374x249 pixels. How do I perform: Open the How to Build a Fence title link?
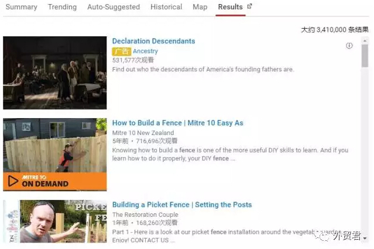pyautogui.click(x=177, y=123)
